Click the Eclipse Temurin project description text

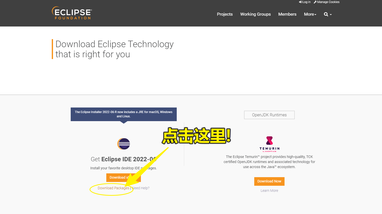point(269,162)
